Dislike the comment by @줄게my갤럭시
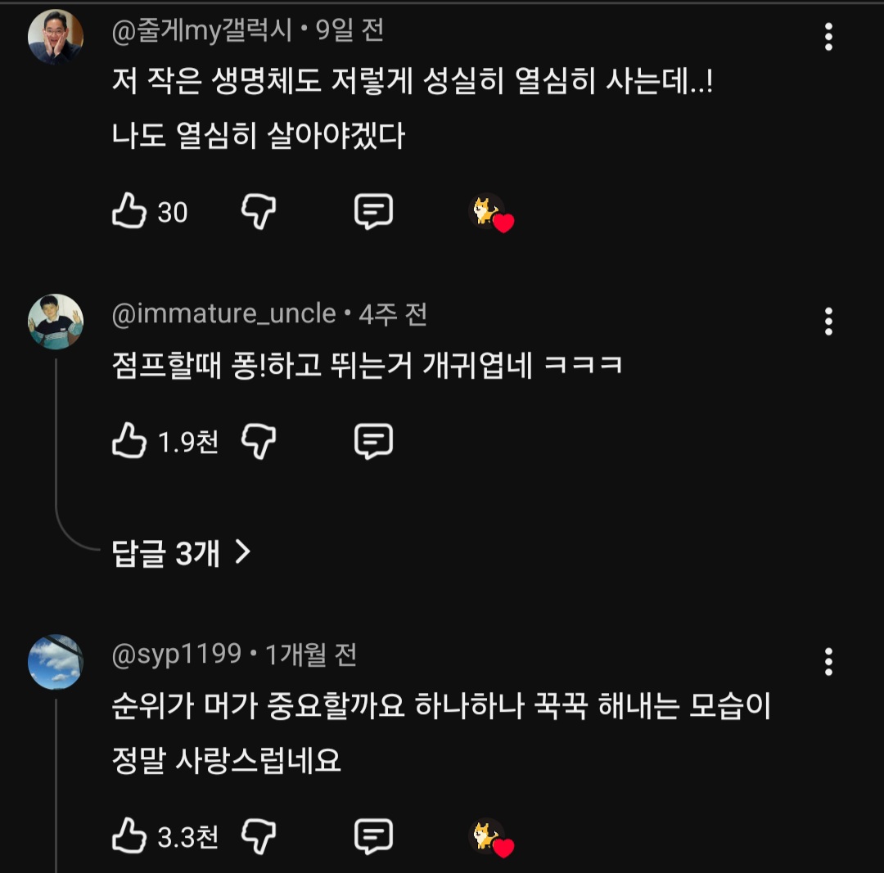Image resolution: width=884 pixels, height=873 pixels. click(x=259, y=211)
